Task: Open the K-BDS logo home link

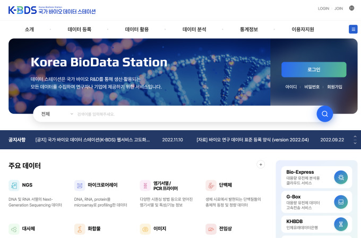Action: click(52, 10)
